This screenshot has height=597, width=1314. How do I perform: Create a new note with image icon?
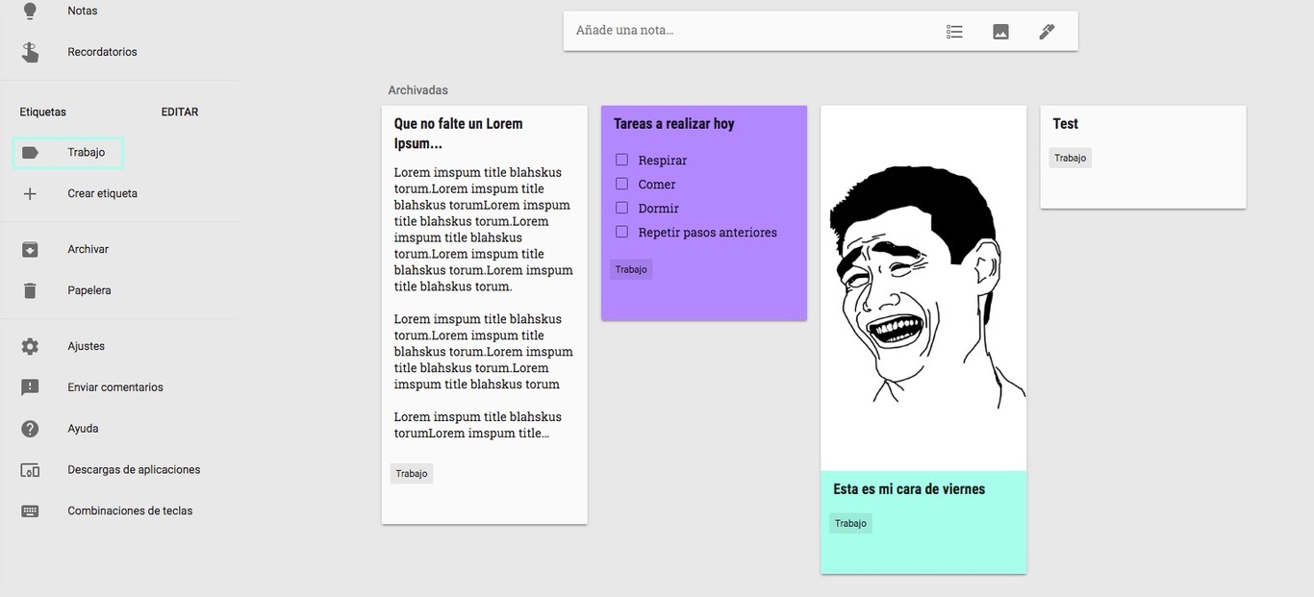pos(1000,31)
